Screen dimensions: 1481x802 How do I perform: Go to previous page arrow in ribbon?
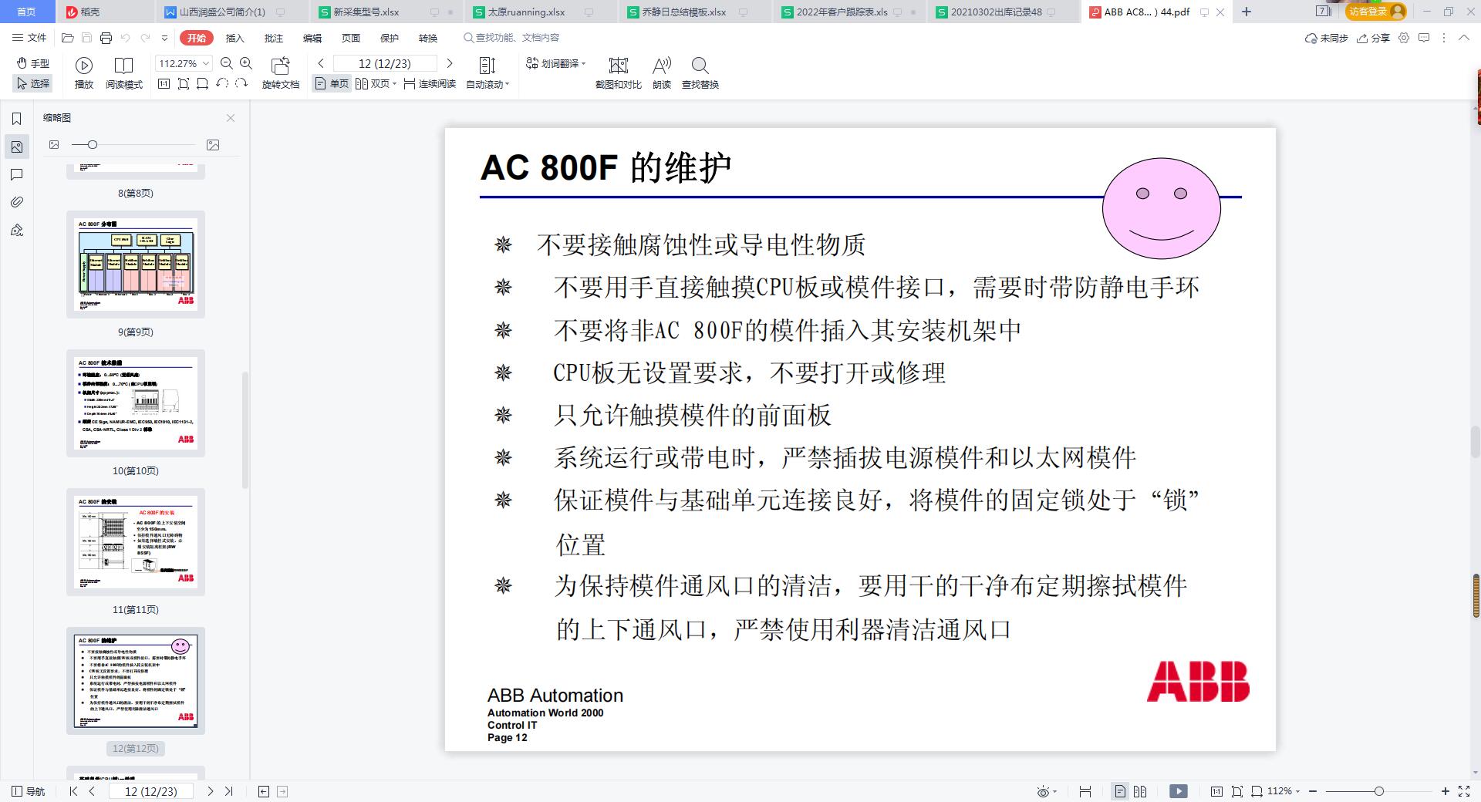(x=321, y=63)
